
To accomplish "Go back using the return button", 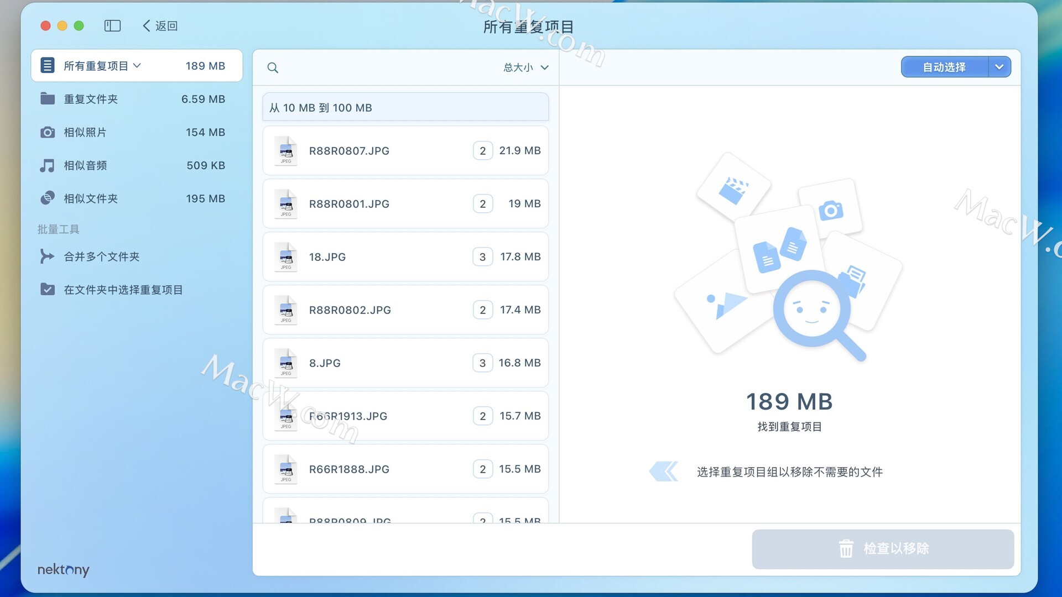I will point(160,26).
